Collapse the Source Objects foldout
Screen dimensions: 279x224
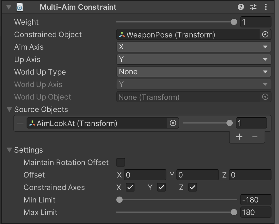coord(9,109)
